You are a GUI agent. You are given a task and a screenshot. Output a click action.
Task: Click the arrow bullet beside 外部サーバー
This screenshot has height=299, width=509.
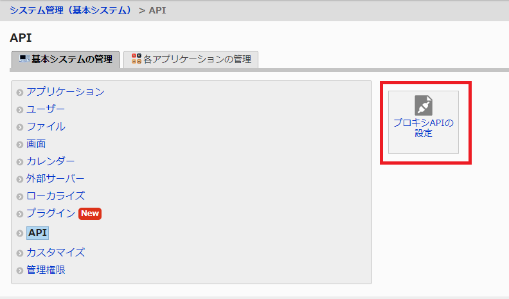(20, 179)
